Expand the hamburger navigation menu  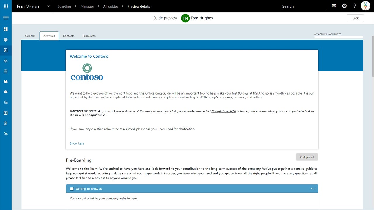pyautogui.click(x=6, y=18)
